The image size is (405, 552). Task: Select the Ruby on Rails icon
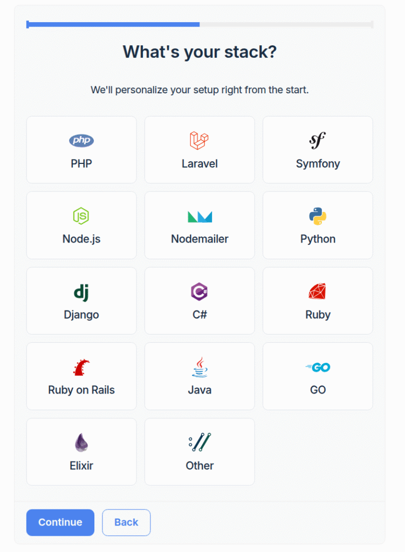pos(81,367)
